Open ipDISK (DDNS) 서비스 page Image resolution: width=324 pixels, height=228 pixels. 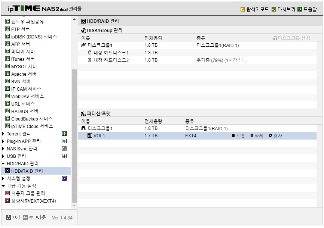coord(34,37)
